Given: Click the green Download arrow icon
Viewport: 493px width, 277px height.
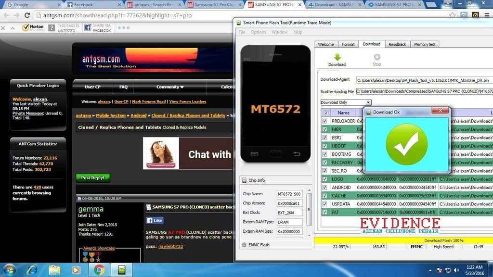Looking at the screenshot, I should (337, 57).
